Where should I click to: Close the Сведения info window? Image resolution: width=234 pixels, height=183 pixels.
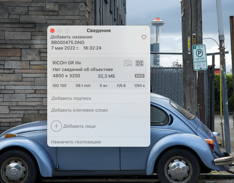(x=52, y=30)
